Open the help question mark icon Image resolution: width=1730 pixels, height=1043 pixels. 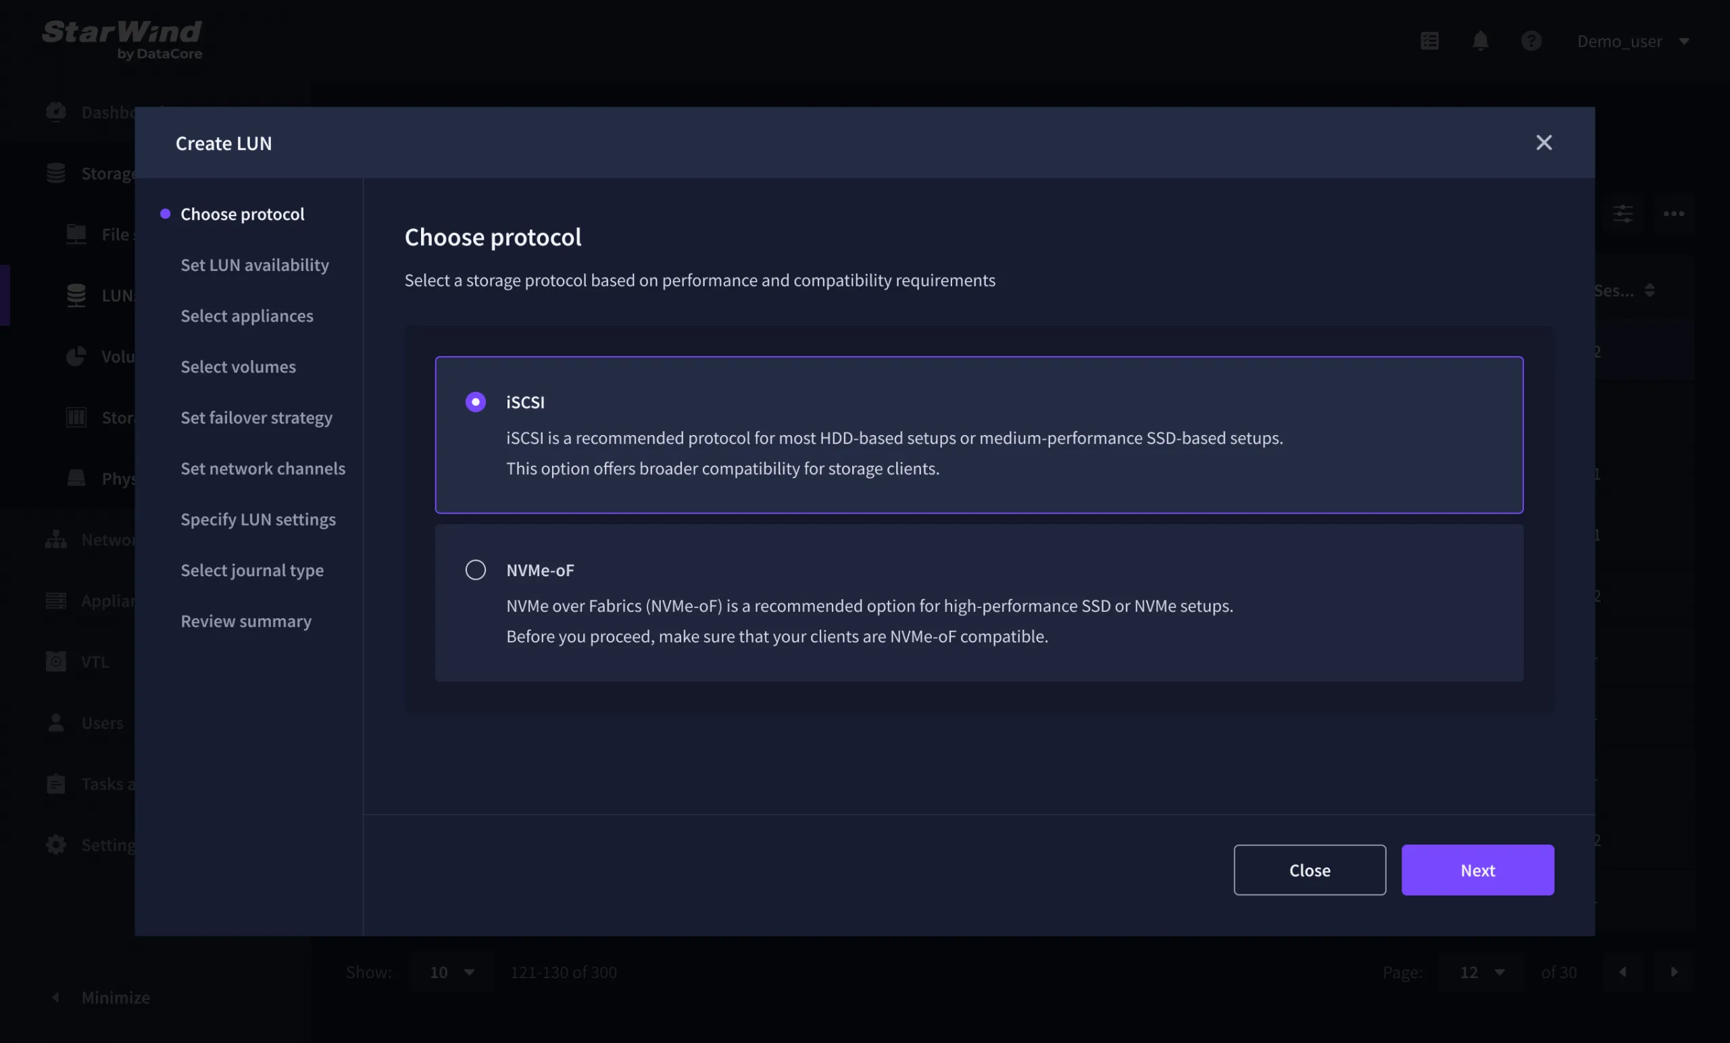(x=1531, y=41)
